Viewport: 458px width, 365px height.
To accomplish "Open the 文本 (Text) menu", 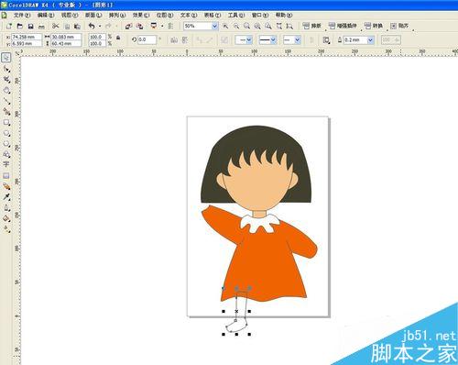I will pyautogui.click(x=189, y=15).
